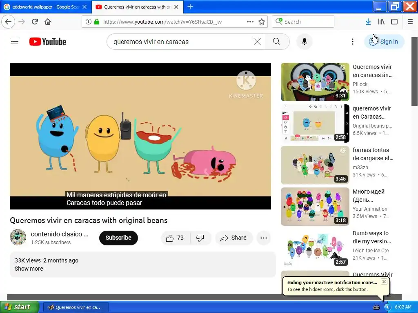Screen dimensions: 418x313
Task: Click the browser forward arrow
Action: point(22,22)
